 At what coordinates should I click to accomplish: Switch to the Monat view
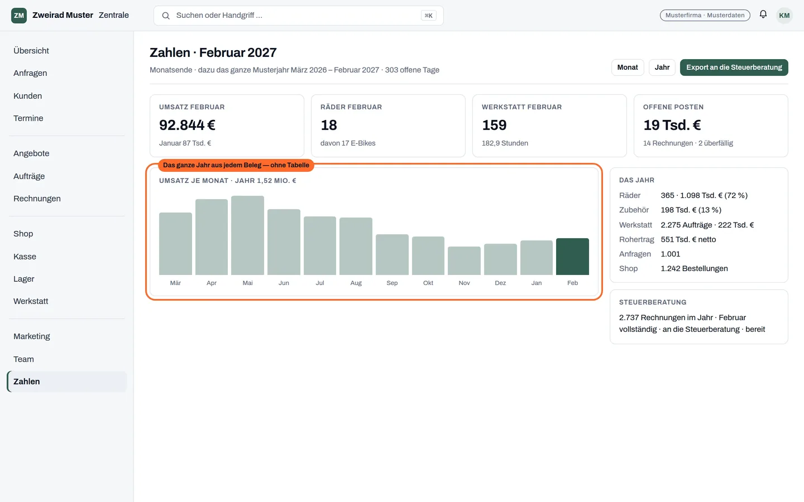coord(628,67)
